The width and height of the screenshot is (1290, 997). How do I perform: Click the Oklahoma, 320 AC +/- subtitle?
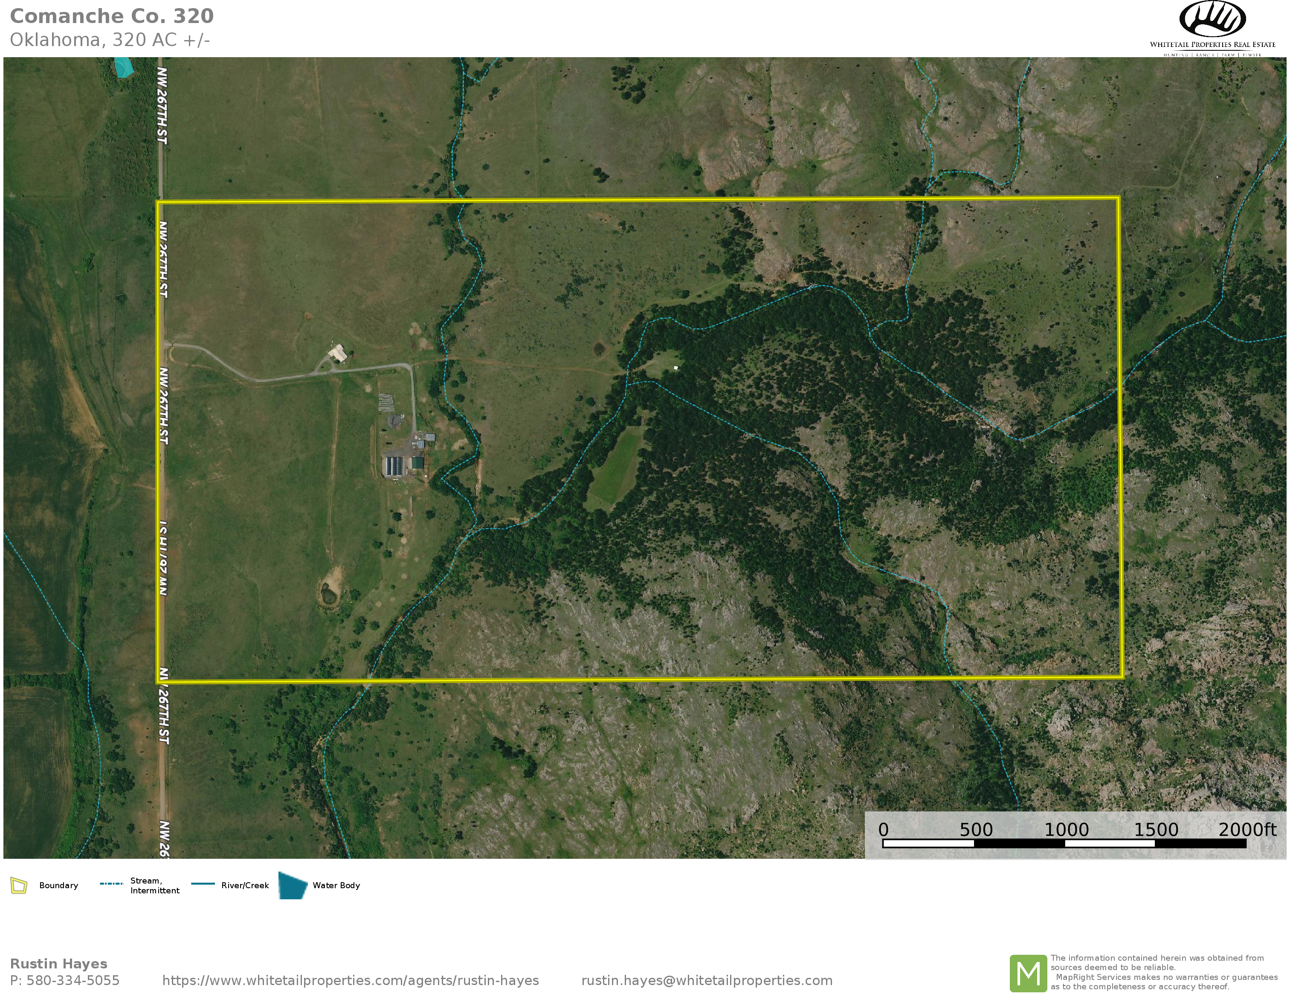coord(110,40)
